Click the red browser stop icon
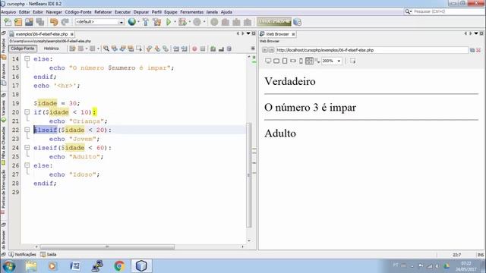This screenshot has width=486, height=273. 478,50
